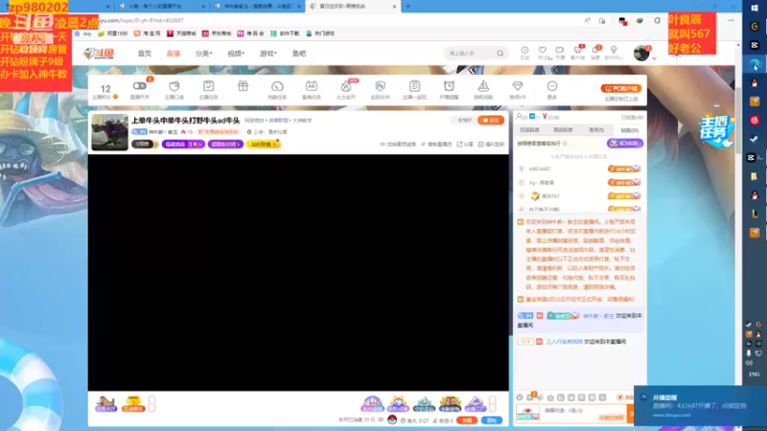This screenshot has width=767, height=431.
Task: Switch to the 钻粉(20) tab
Action: tap(630, 130)
